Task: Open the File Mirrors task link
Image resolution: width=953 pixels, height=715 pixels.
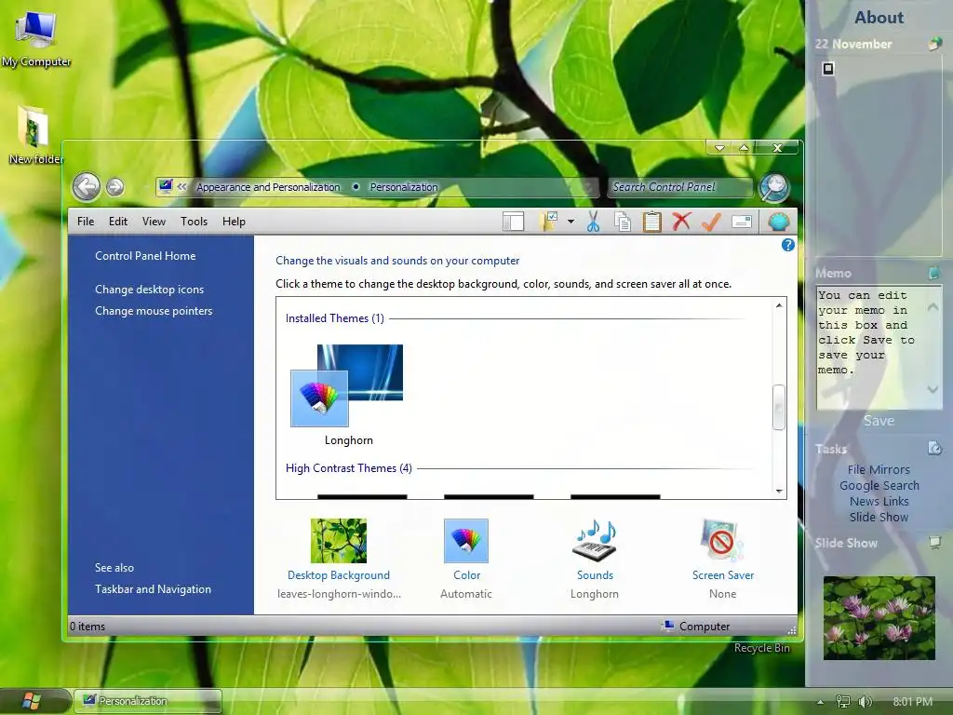Action: tap(879, 469)
